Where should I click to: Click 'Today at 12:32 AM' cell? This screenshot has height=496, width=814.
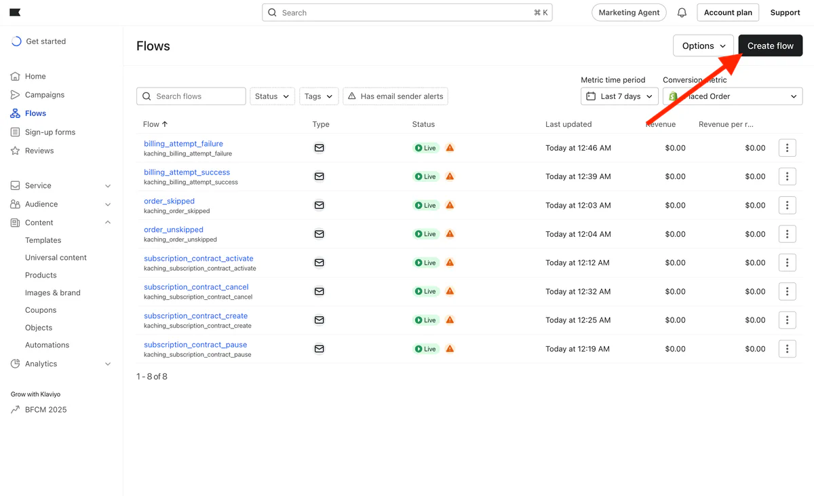(578, 291)
